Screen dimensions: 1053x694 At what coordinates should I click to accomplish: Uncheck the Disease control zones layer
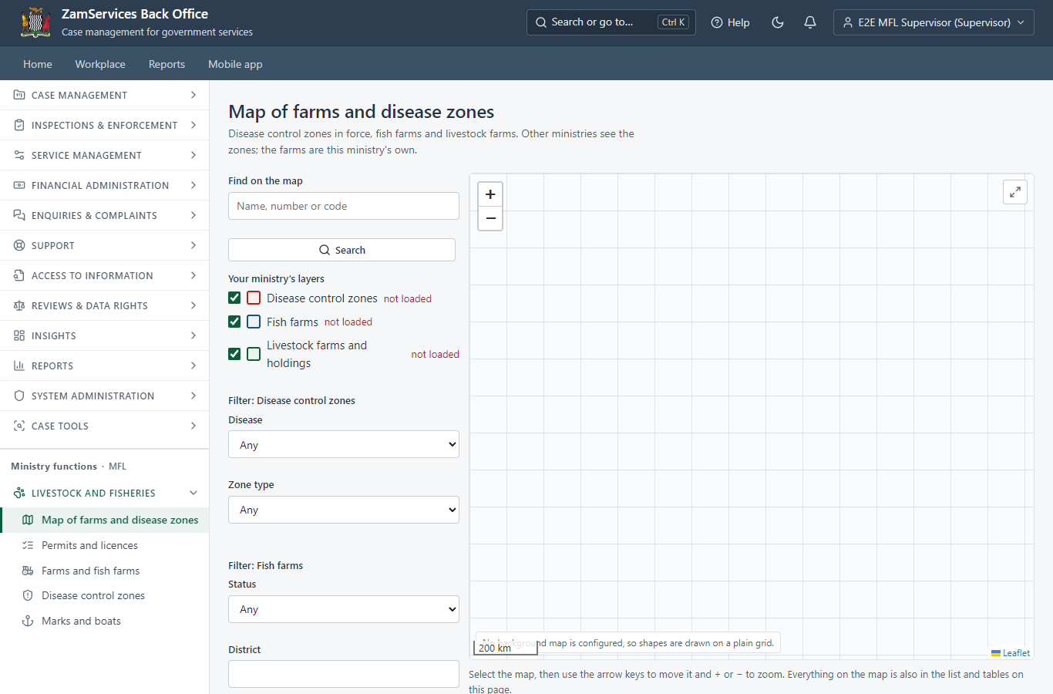coord(234,298)
